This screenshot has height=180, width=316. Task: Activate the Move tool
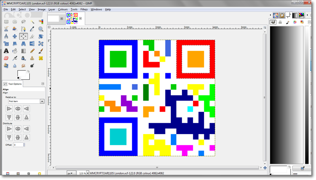pos(15,36)
